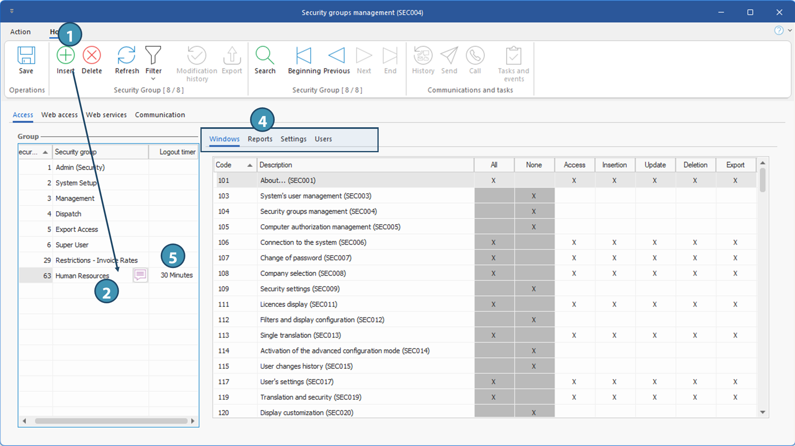Open the Action menu
This screenshot has width=795, height=446.
click(x=20, y=32)
